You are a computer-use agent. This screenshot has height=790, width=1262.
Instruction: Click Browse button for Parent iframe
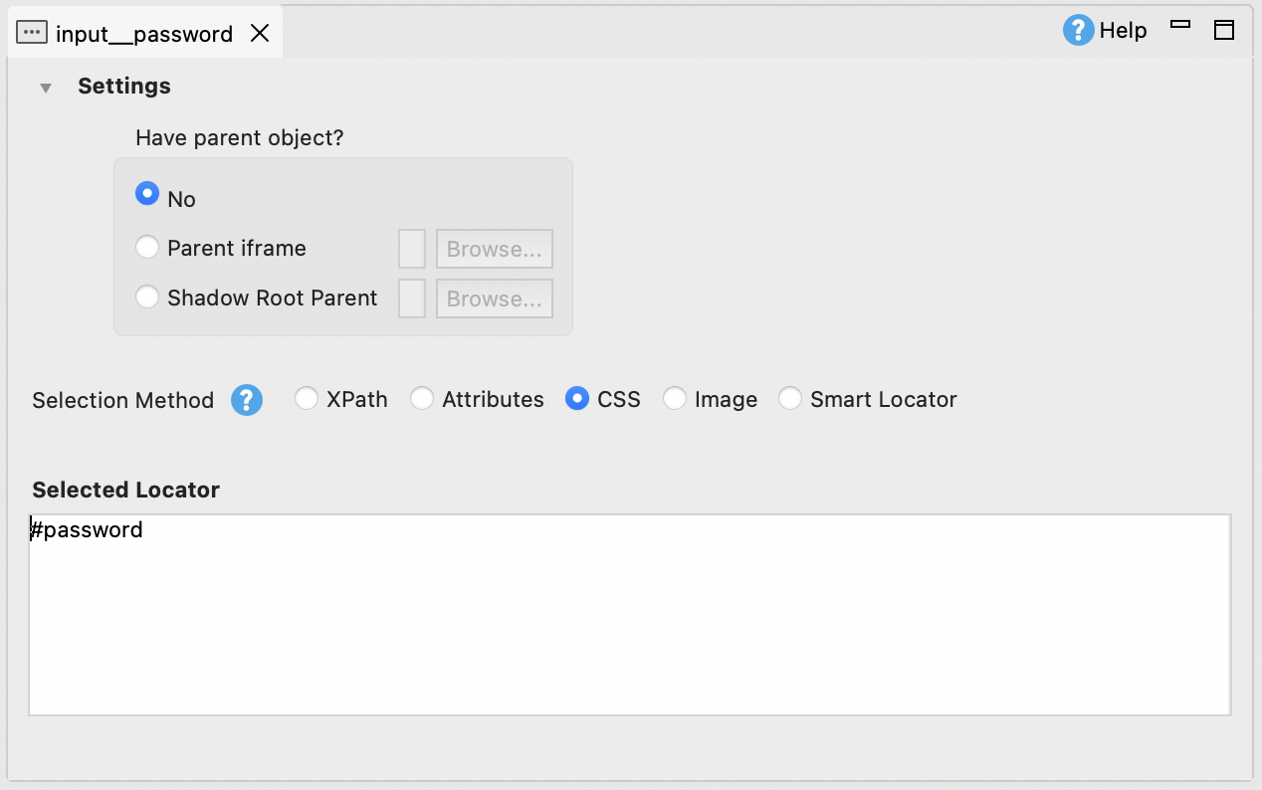[494, 249]
